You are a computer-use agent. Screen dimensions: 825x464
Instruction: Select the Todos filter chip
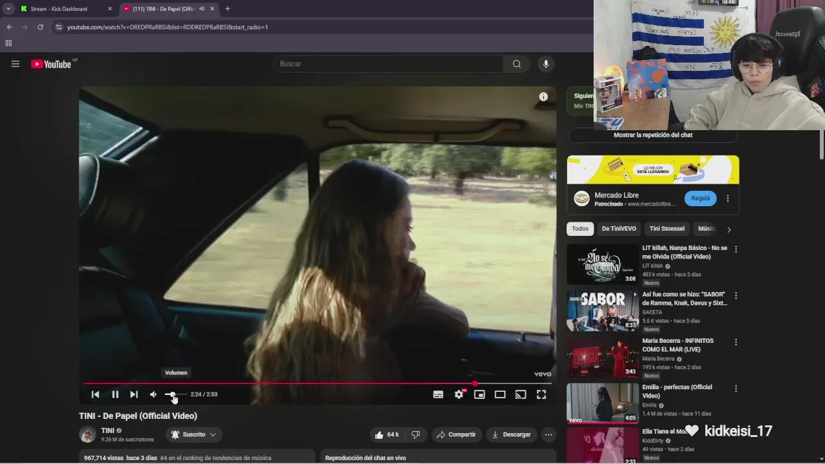tap(580, 229)
